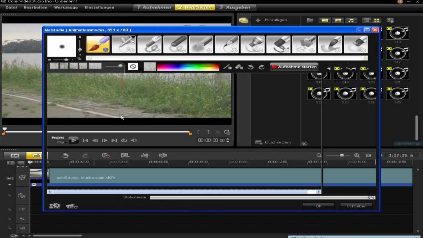Switch to storyboard view
The width and height of the screenshot is (423, 238).
[15, 155]
